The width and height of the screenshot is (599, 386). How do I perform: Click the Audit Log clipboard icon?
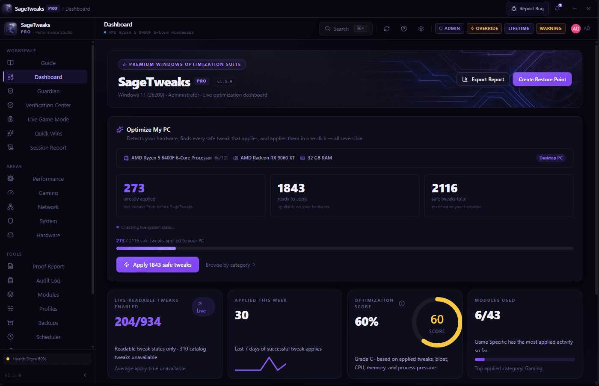pos(11,280)
